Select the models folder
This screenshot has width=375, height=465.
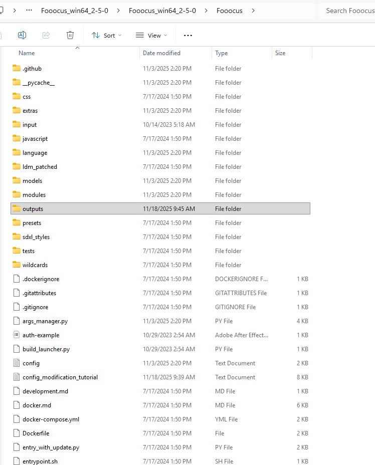point(33,181)
